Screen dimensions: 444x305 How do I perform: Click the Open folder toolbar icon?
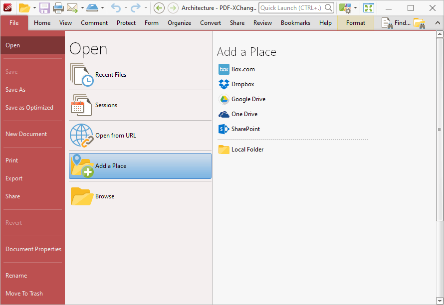pos(24,8)
